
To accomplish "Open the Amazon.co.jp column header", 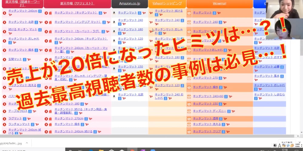I will (129, 3).
